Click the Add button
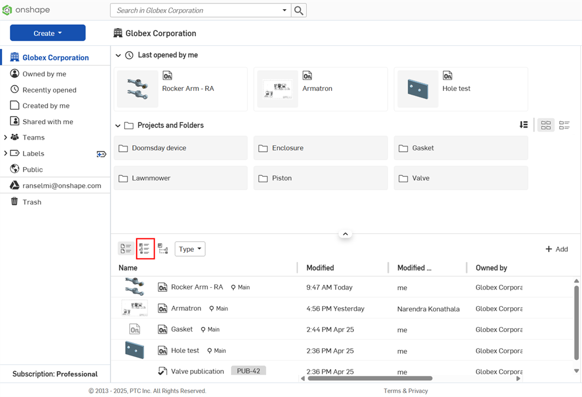The height and width of the screenshot is (397, 582). tap(556, 249)
